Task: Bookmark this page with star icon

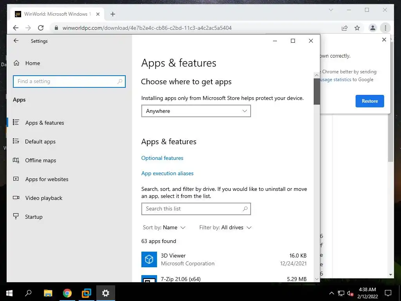Action: [x=357, y=28]
